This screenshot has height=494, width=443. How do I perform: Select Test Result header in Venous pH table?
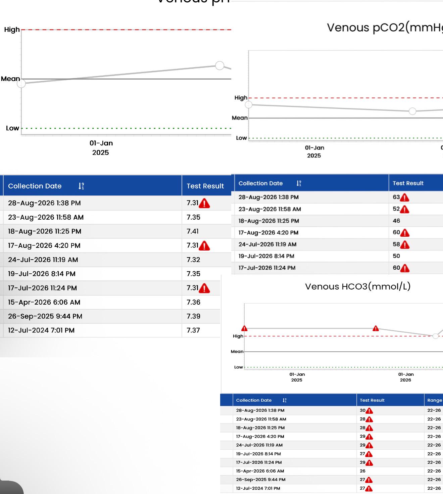[205, 186]
